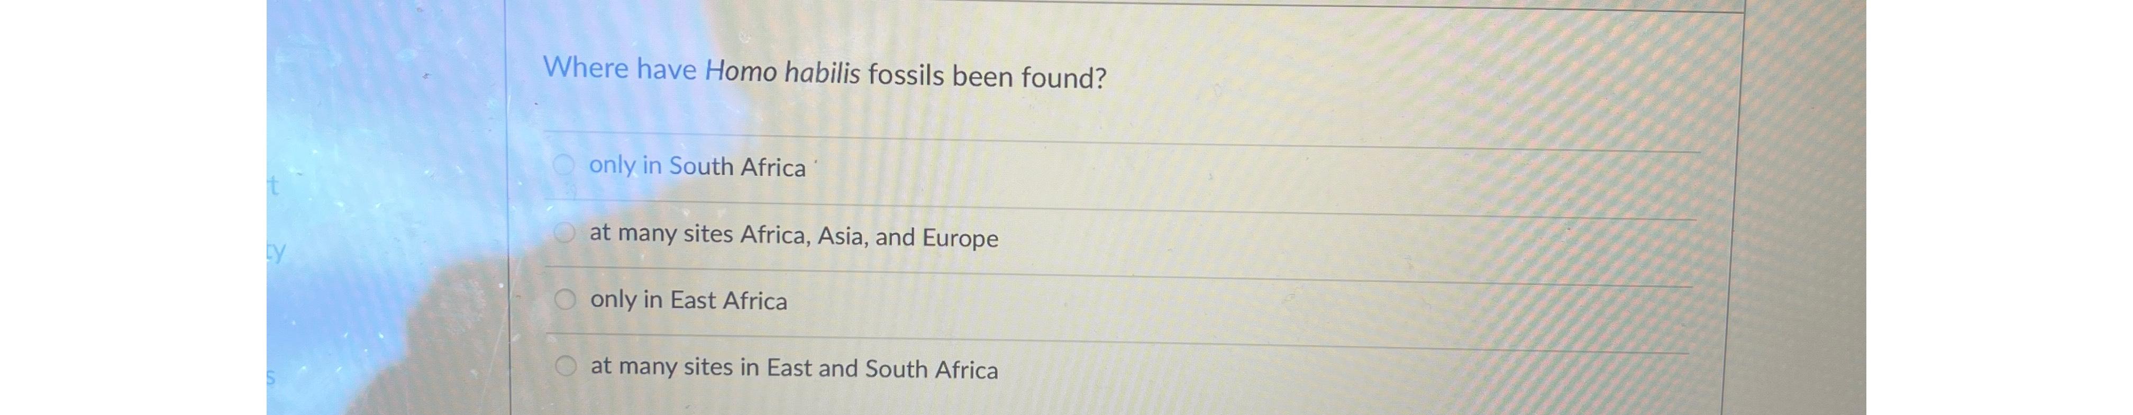Click the 'at many sites Africa, Asia, and Europe' label
Screen dimensions: 2133x415
coord(792,235)
